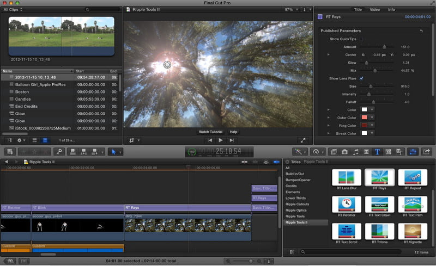Jump to previous edit in viewer

point(210,140)
